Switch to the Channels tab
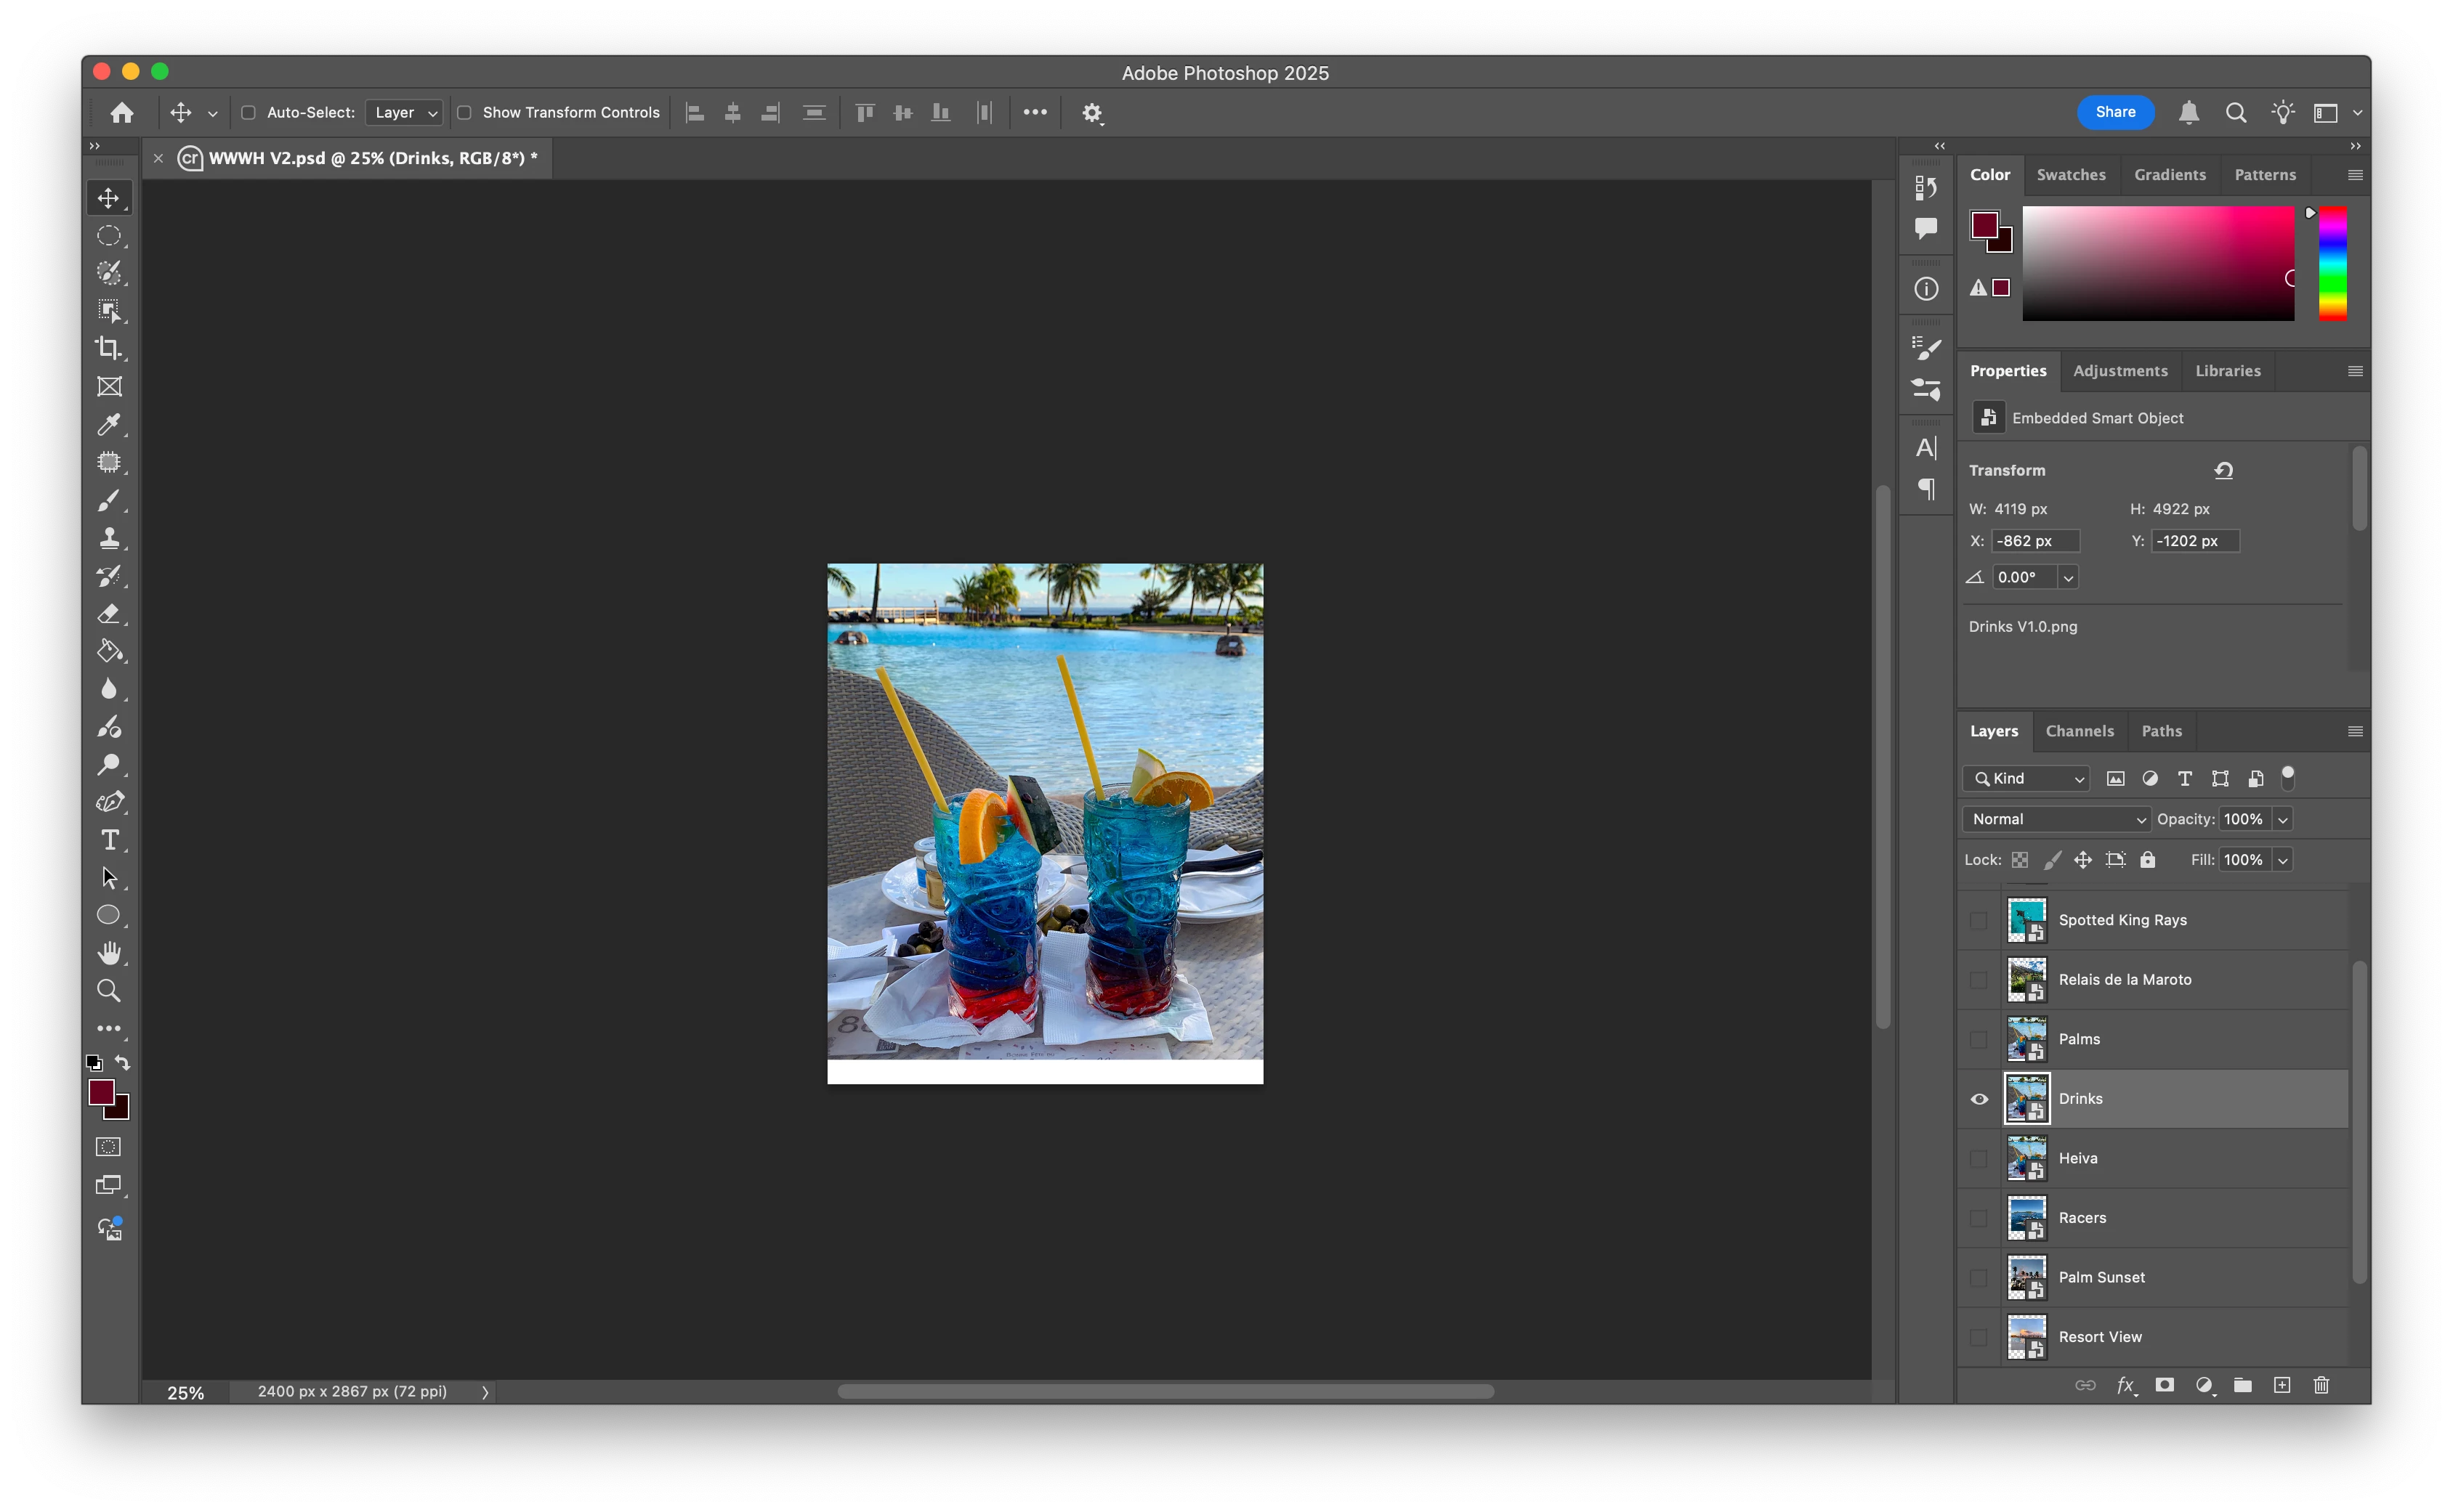 point(2079,731)
